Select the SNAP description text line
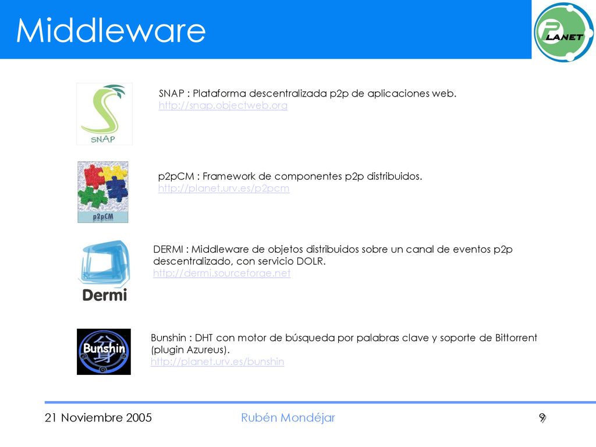Screen dimensions: 596x447 [307, 94]
